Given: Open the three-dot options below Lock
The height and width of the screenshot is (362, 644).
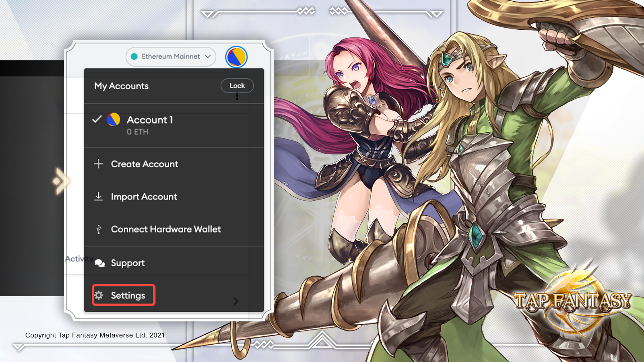Looking at the screenshot, I should click(237, 96).
